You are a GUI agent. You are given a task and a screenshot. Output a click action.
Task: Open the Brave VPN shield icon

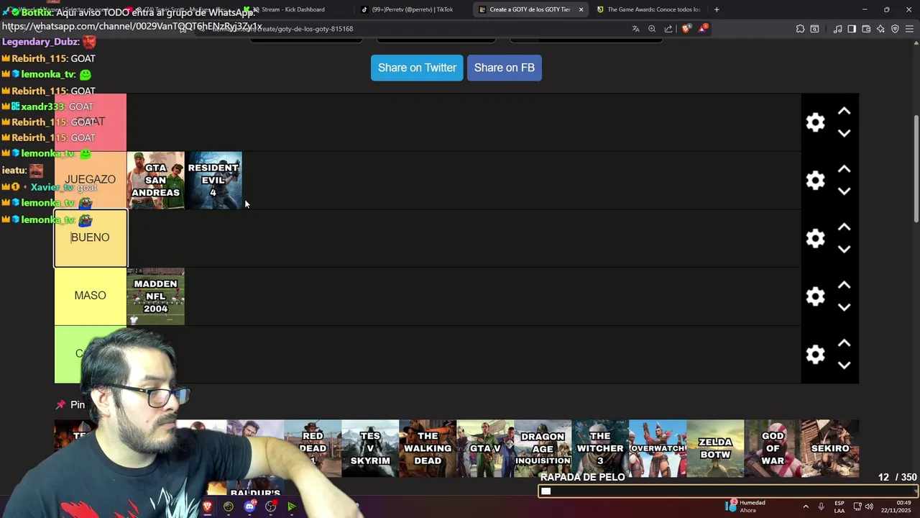pyautogui.click(x=895, y=29)
